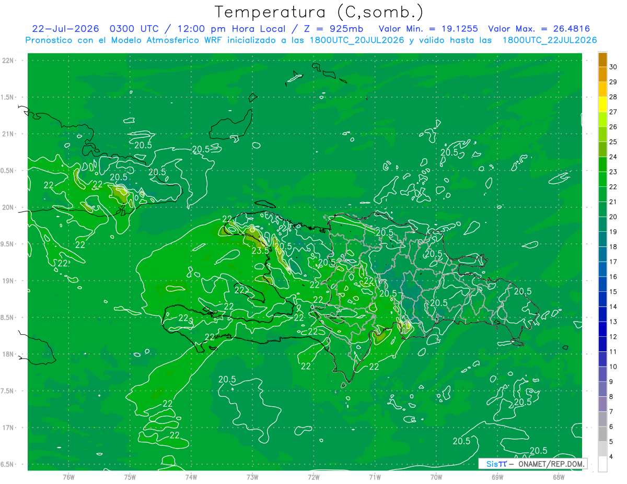Click the '72W' longitude axis label
The image size is (627, 484).
[x=313, y=477]
